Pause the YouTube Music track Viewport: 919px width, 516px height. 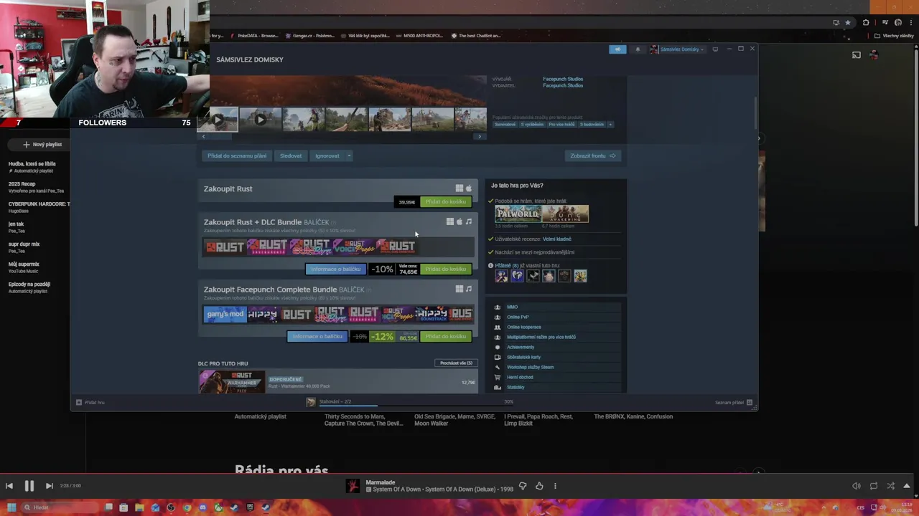(x=29, y=486)
